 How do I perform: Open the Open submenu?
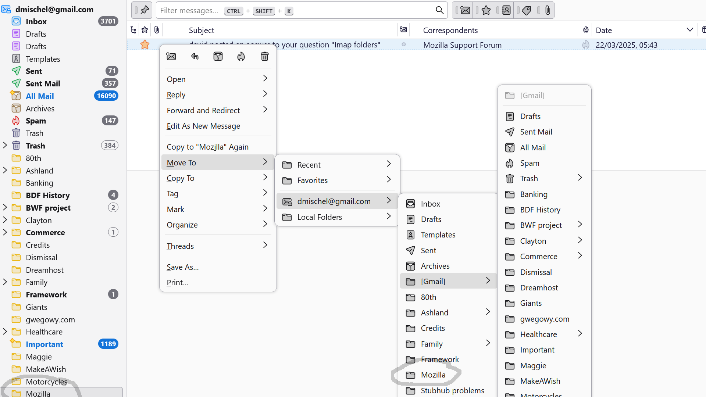point(218,79)
